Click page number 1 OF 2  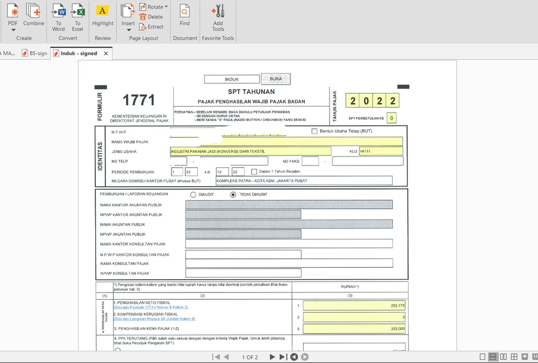[x=250, y=357]
